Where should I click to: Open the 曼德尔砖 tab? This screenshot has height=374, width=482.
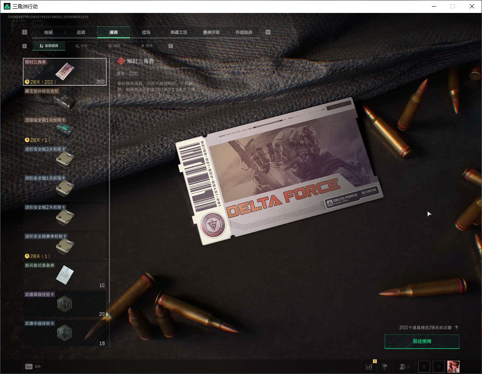(211, 32)
